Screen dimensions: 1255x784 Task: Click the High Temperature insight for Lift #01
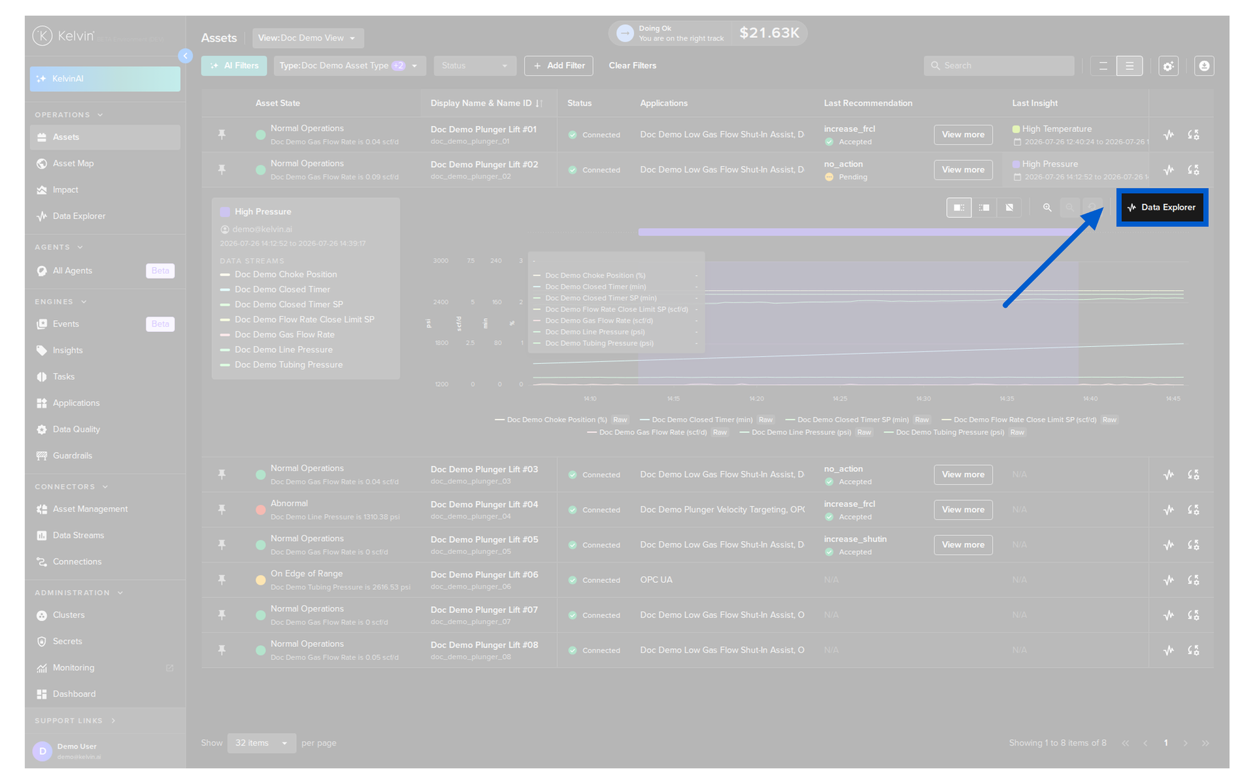(x=1057, y=129)
